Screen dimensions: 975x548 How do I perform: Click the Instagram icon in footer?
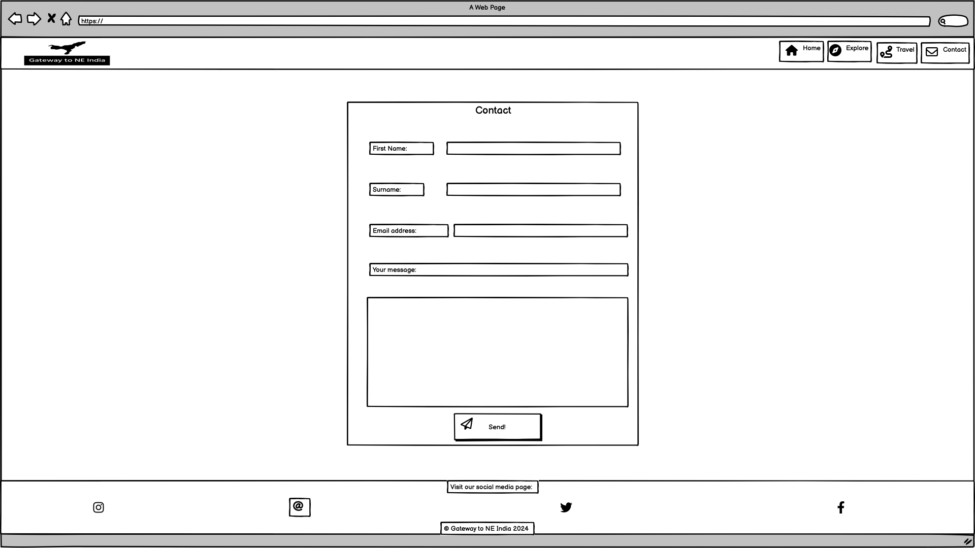click(x=99, y=507)
